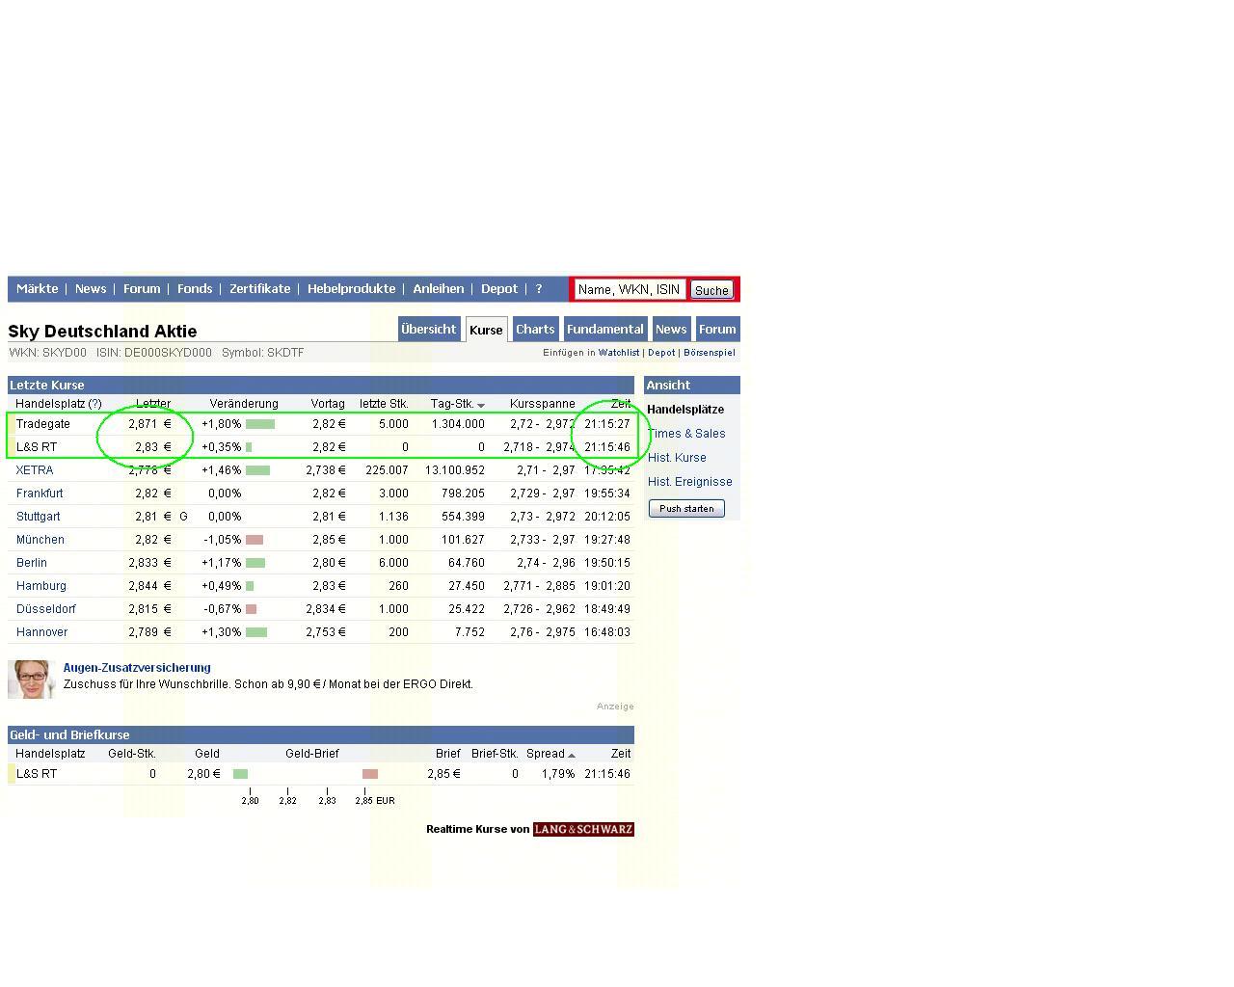This screenshot has width=1234, height=987.
Task: Sort by the Vortag column header
Action: (328, 404)
